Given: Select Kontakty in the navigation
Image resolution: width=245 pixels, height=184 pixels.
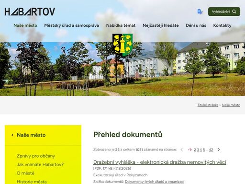Looking at the screenshot, I should coord(222,25).
